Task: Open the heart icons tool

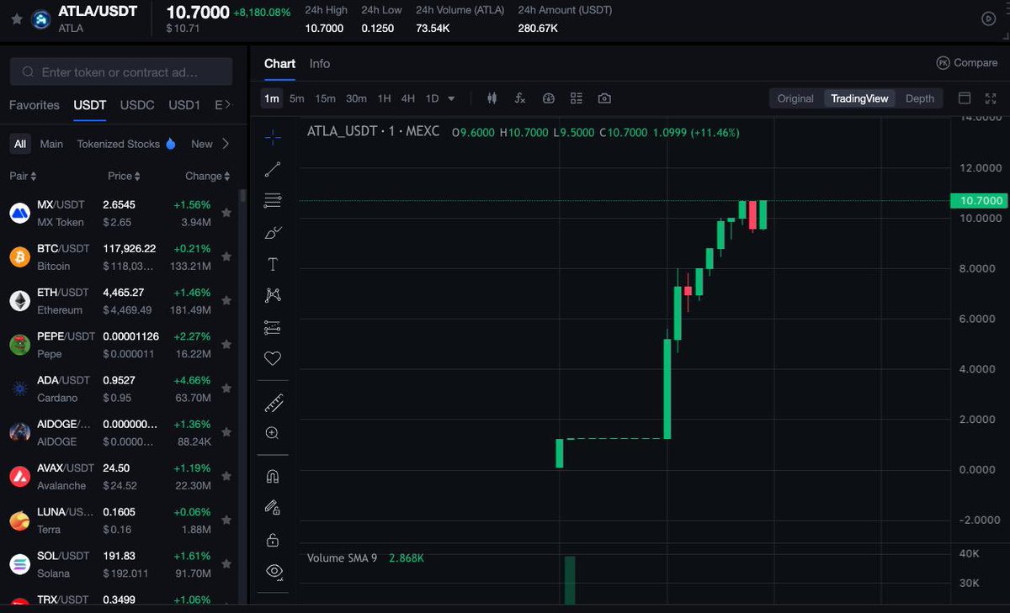Action: pos(273,358)
